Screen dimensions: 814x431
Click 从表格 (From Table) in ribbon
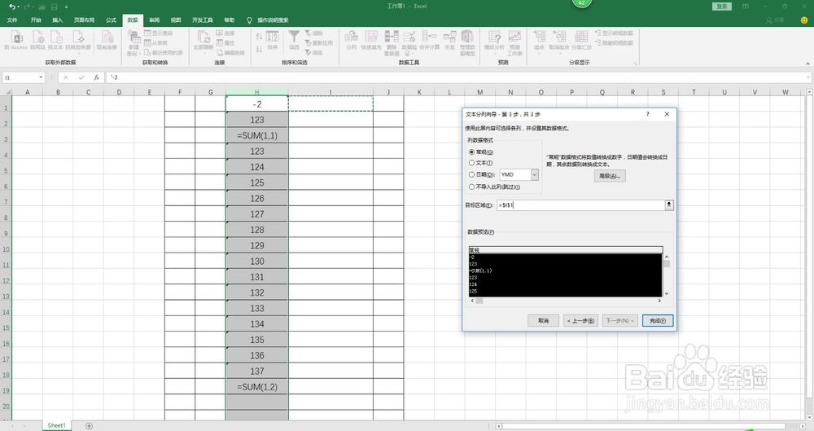155,42
